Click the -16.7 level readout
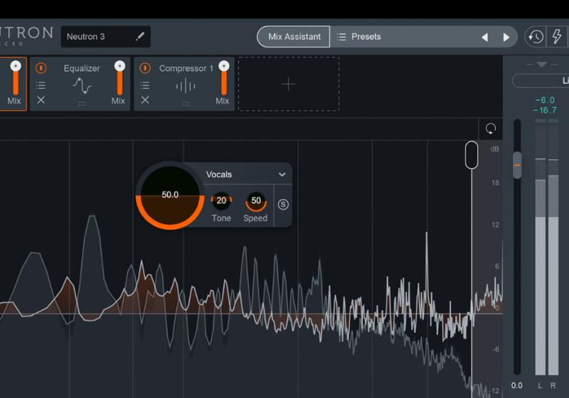This screenshot has width=569, height=398. [x=545, y=110]
